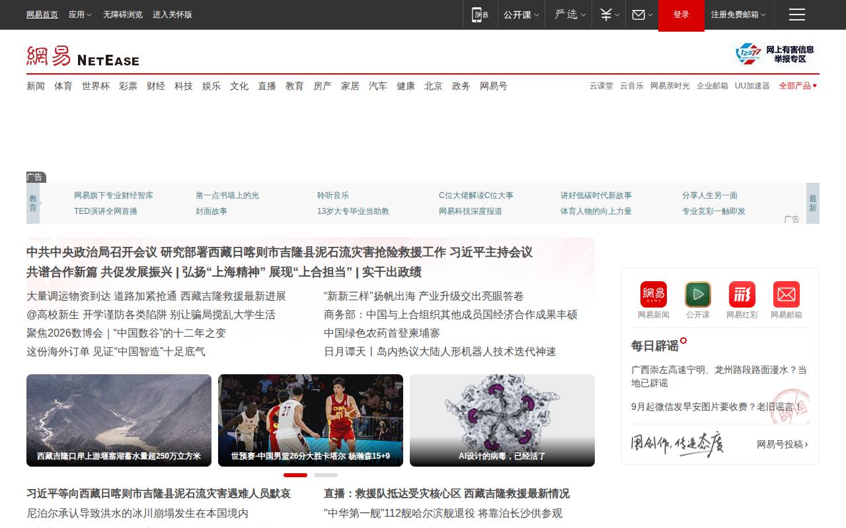Open the 公开课 green play icon
This screenshot has width=846, height=528.
(698, 294)
